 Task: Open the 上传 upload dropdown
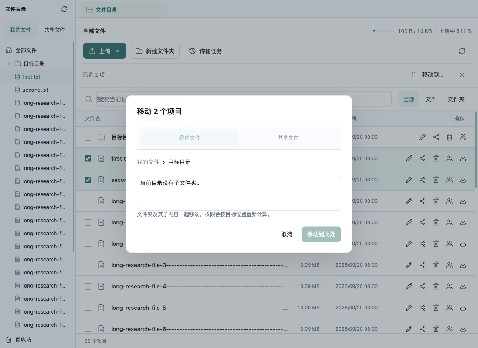pyautogui.click(x=105, y=51)
